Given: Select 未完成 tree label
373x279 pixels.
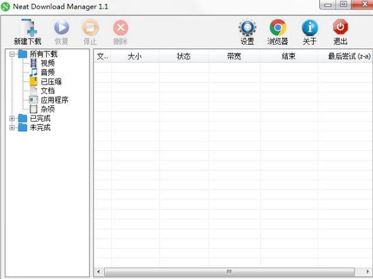Looking at the screenshot, I should pyautogui.click(x=40, y=128).
